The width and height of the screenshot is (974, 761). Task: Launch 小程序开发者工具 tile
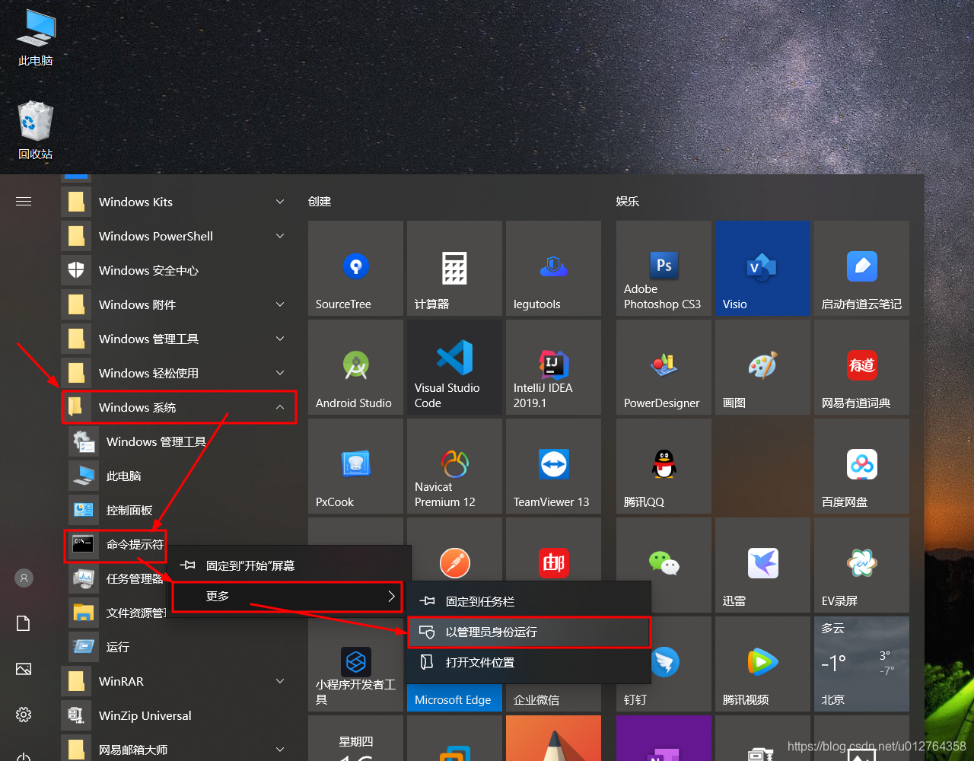click(x=355, y=664)
